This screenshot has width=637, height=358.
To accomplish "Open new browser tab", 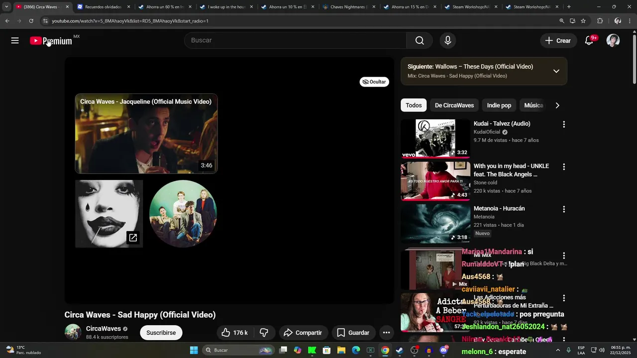I will pos(569,7).
